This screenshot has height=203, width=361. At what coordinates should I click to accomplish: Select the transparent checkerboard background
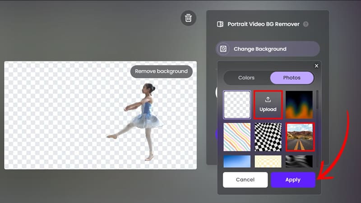237,105
